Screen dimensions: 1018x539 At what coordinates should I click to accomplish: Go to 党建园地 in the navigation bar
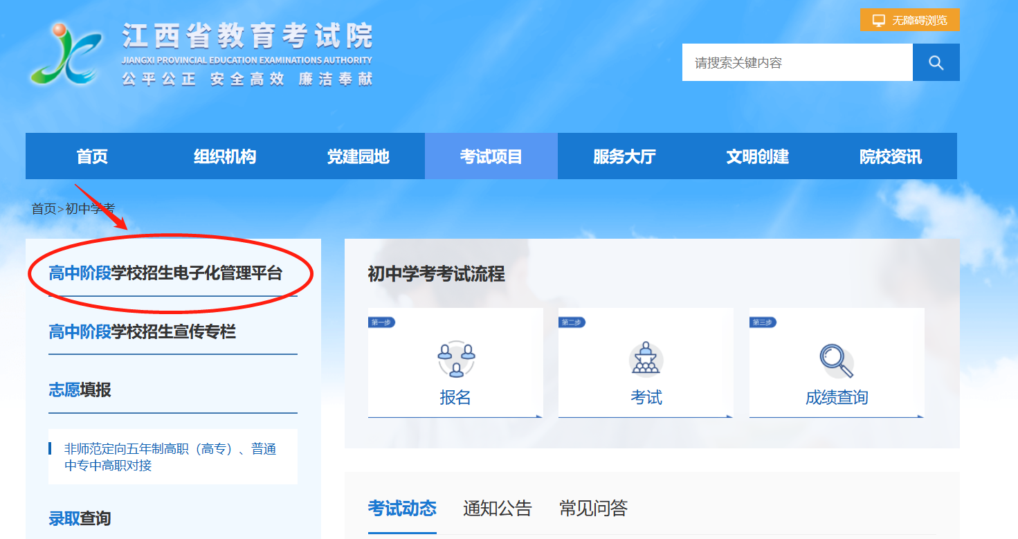point(358,156)
